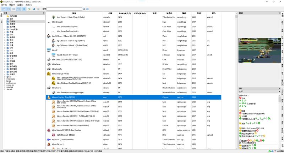Sort by the ROMs column header
The height and width of the screenshot is (153, 284).
tap(125, 13)
